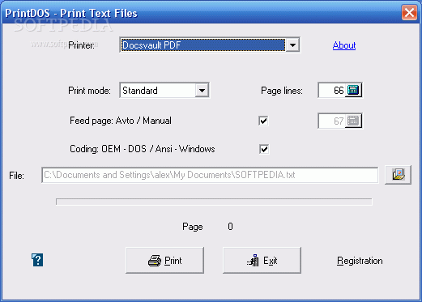Open the About link

click(344, 45)
